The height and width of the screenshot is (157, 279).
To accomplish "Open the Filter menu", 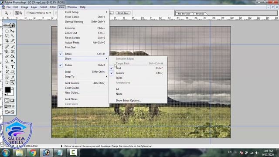I will click(53, 7).
